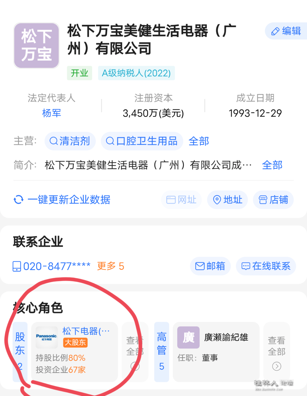Click refresh icon to update enterprise data

pos(18,200)
